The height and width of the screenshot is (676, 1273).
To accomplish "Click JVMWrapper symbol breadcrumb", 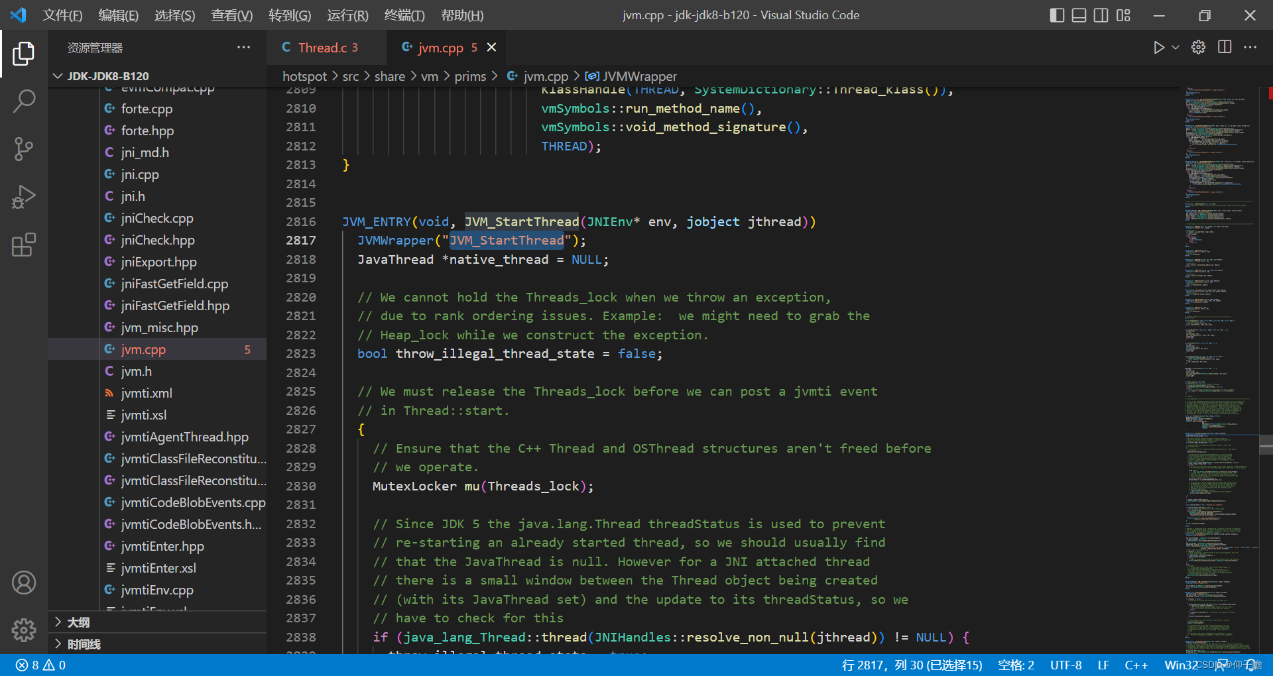I will [631, 76].
